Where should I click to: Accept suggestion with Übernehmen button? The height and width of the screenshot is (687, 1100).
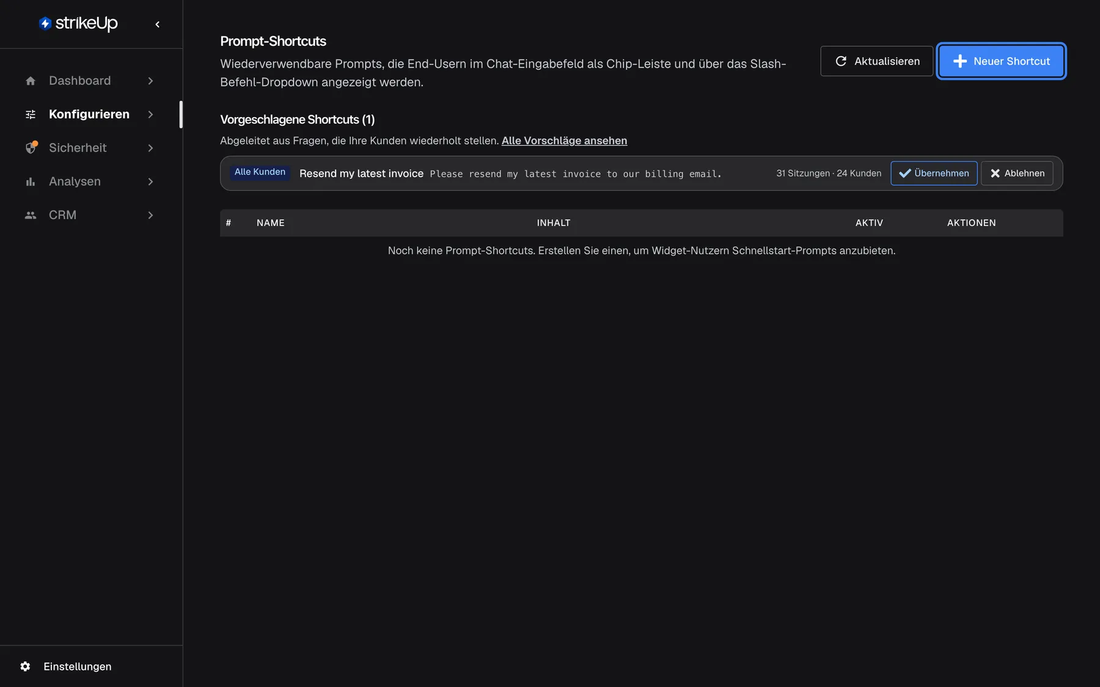[934, 173]
